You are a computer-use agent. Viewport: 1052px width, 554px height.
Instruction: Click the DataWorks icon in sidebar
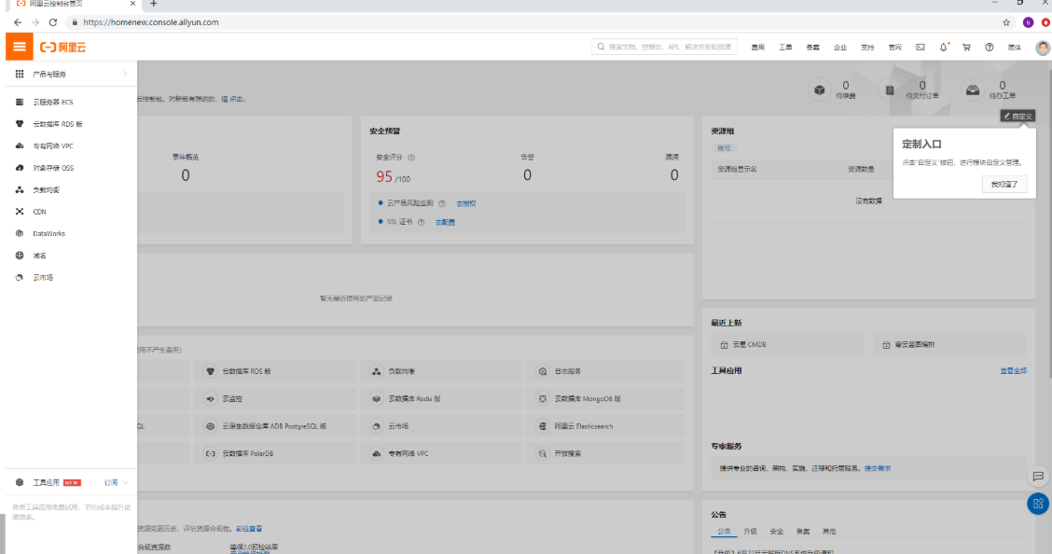[20, 233]
